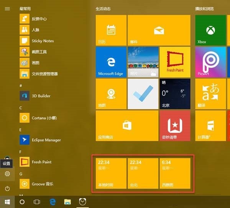Open the 应用商店 store tile

pos(127,126)
